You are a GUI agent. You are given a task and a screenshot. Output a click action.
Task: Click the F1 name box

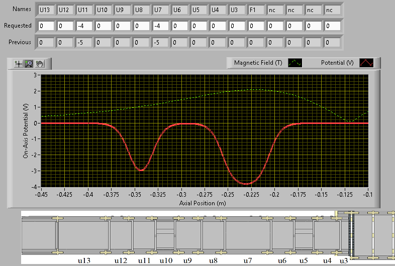pyautogui.click(x=256, y=10)
